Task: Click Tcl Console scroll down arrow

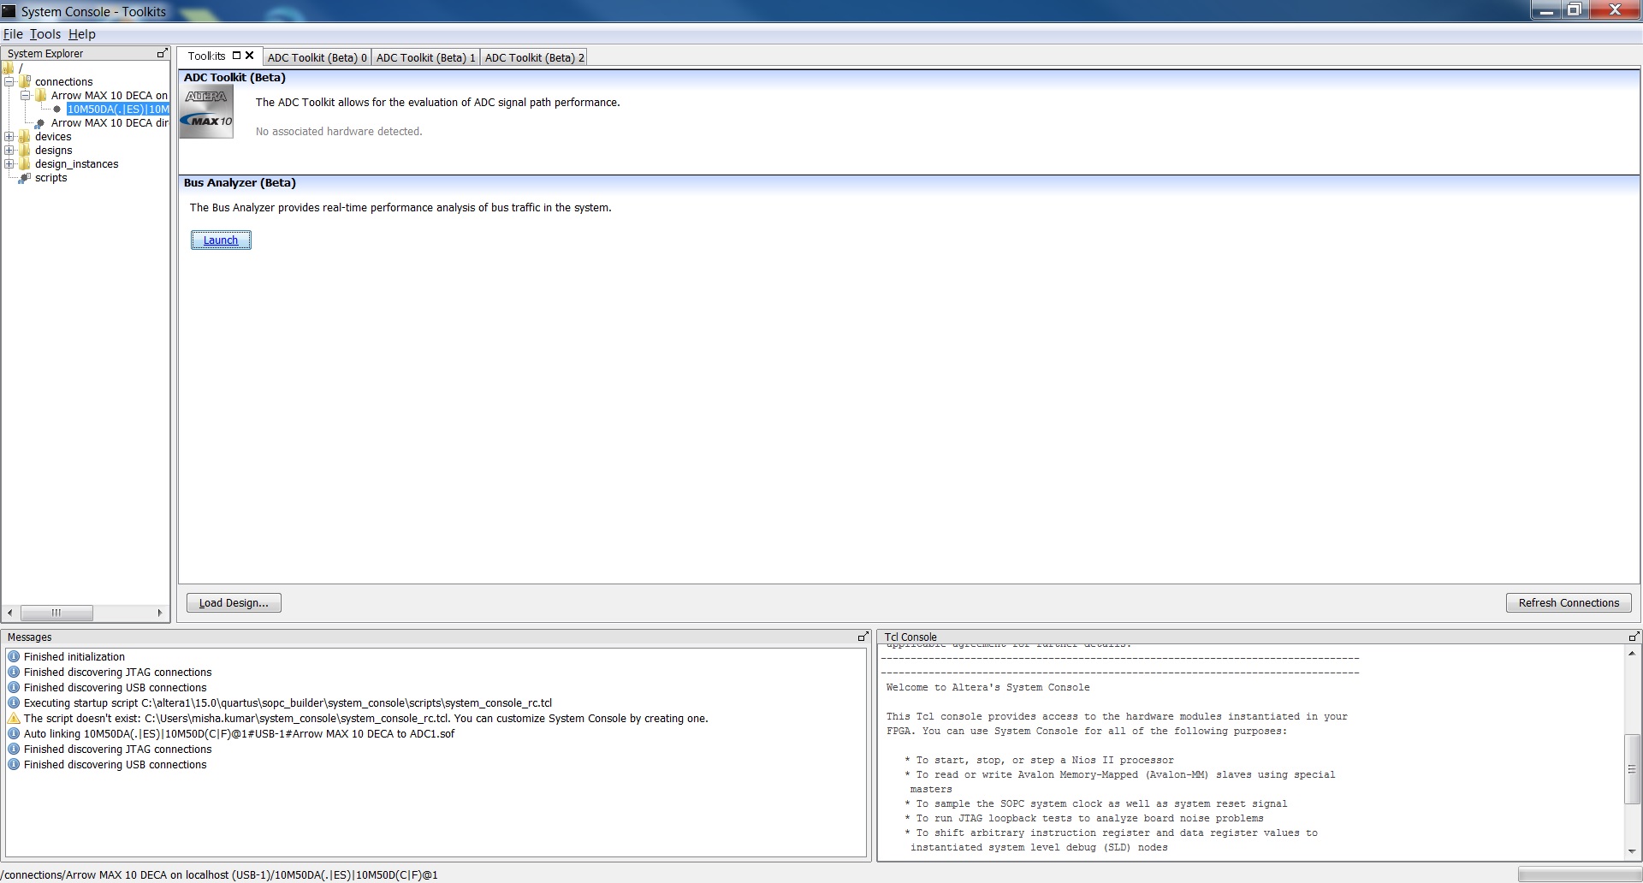Action: [1632, 851]
